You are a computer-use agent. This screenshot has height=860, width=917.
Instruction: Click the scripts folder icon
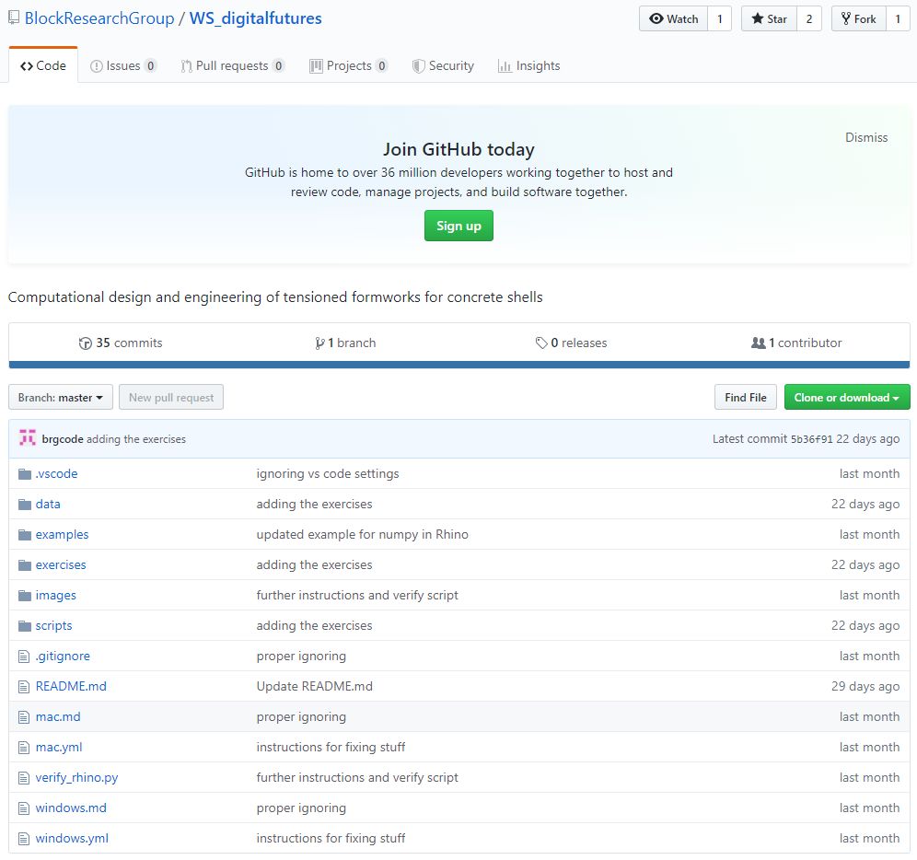coord(25,626)
